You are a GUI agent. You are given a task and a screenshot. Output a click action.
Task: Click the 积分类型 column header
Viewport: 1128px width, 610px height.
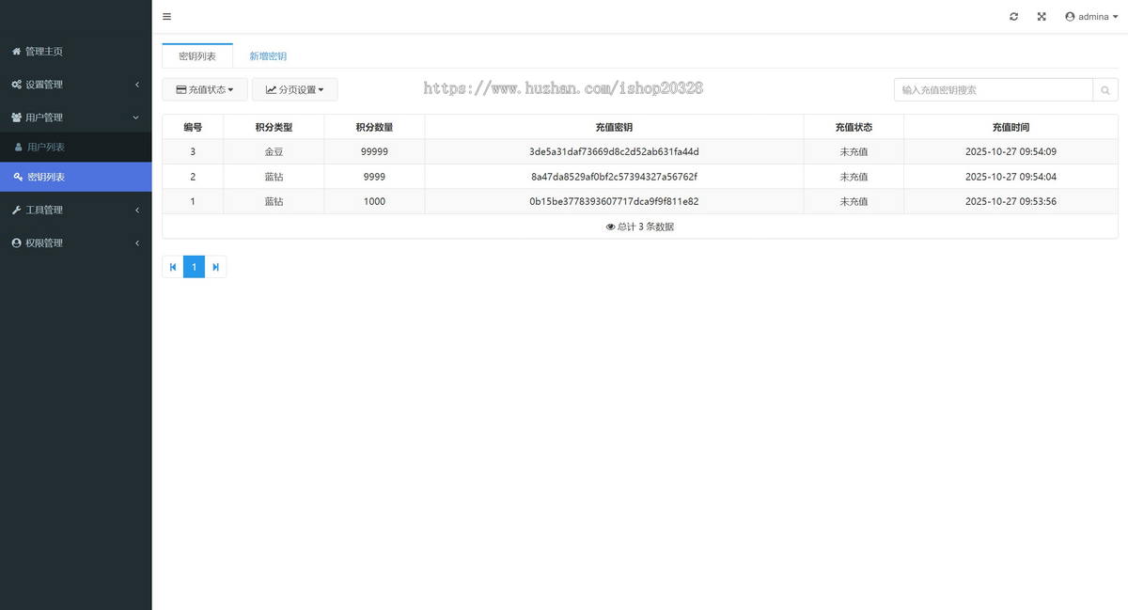pos(274,127)
